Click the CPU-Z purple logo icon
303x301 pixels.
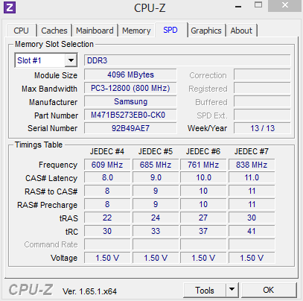[10, 7]
